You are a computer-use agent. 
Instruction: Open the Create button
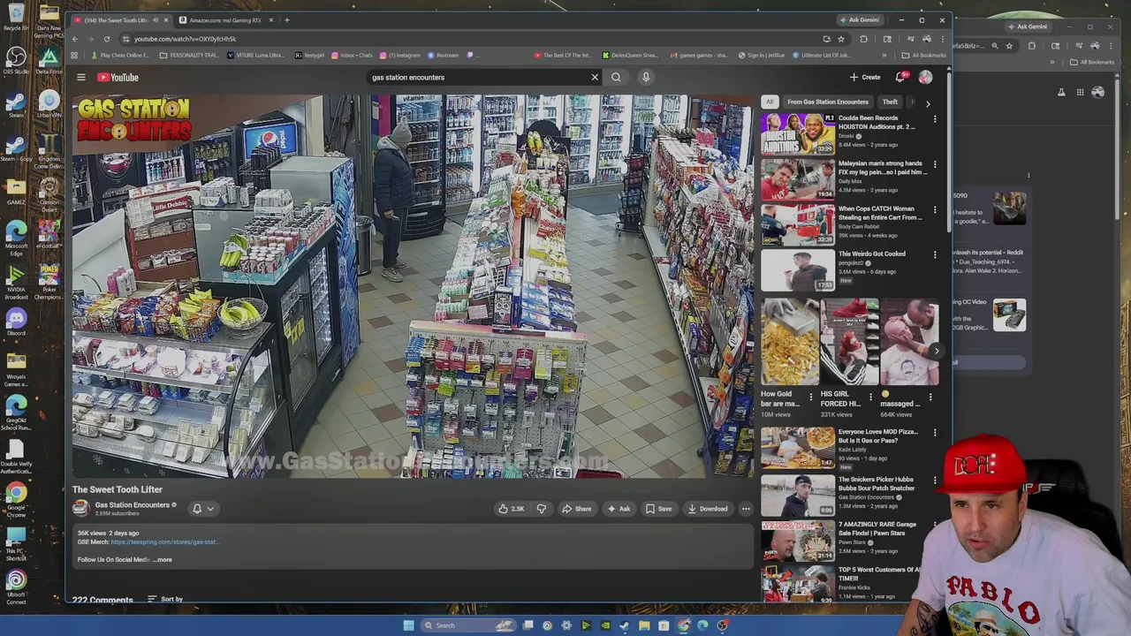pyautogui.click(x=865, y=78)
